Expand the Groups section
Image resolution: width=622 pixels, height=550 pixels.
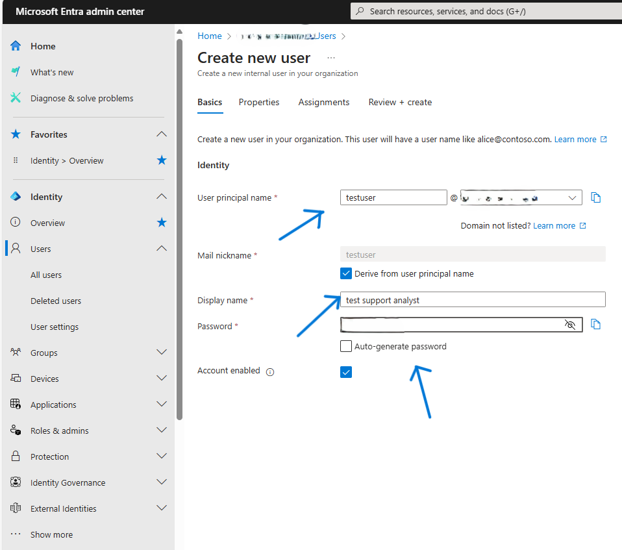[x=161, y=352]
